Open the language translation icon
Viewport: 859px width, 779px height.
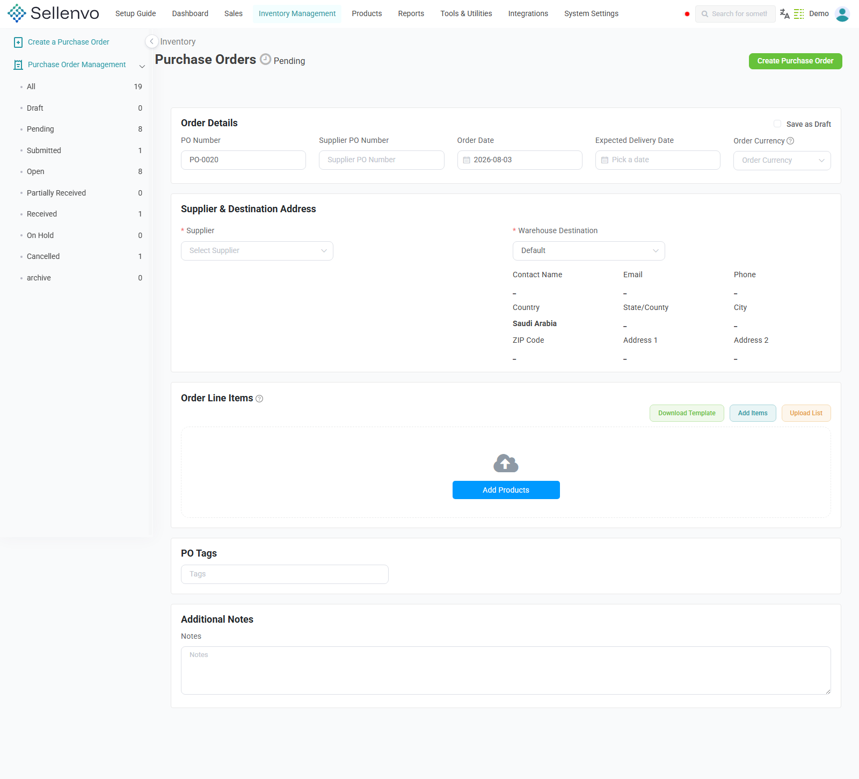(785, 14)
